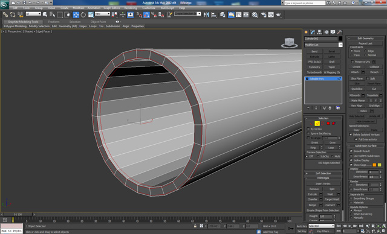
Task: Click Create Shape From Selection button
Action: pos(323,210)
